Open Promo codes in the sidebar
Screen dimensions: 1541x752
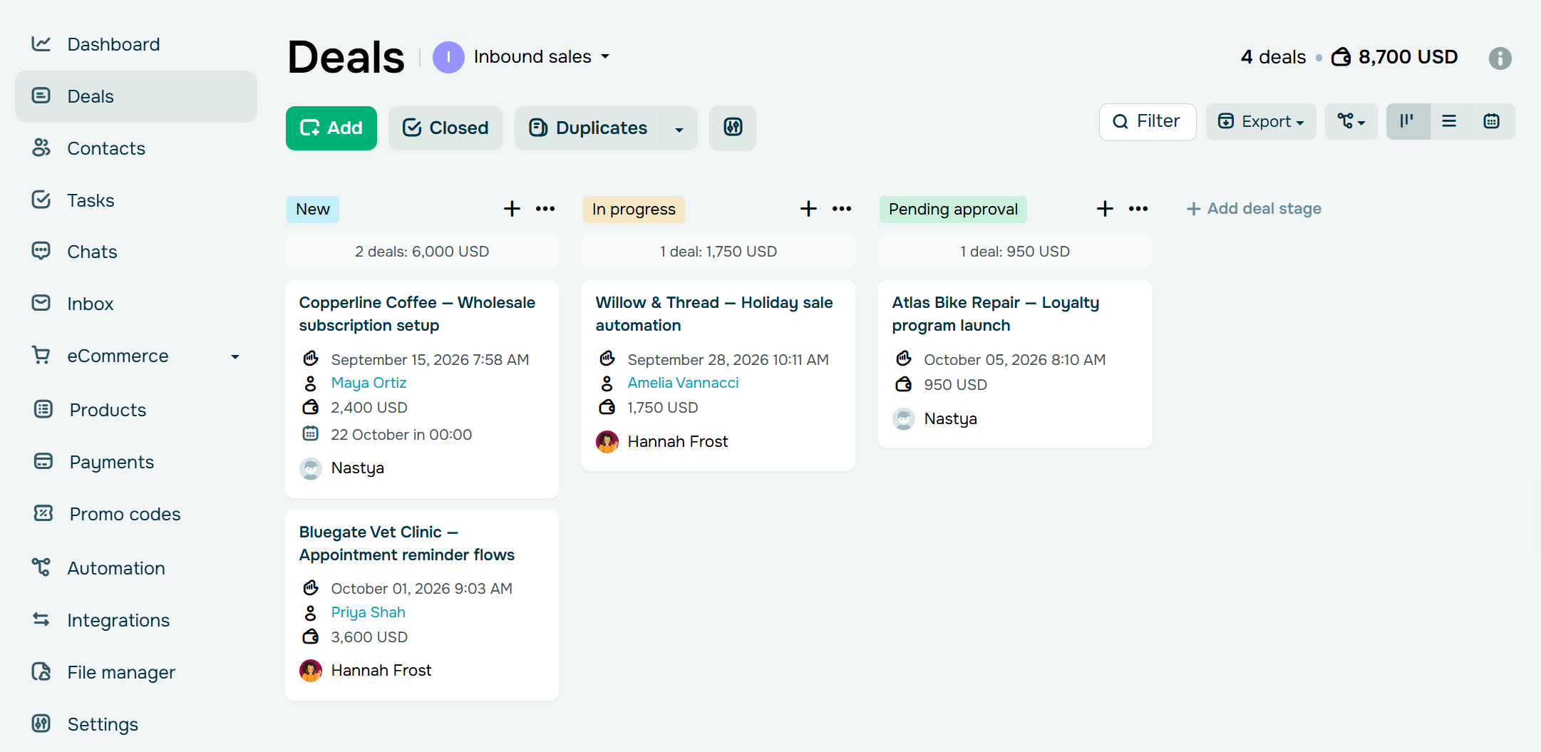tap(135, 514)
